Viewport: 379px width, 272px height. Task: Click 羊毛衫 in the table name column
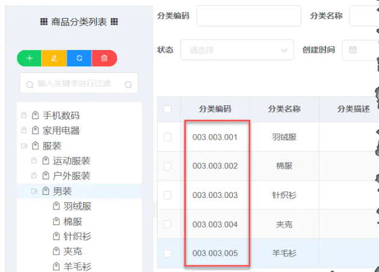click(x=284, y=253)
